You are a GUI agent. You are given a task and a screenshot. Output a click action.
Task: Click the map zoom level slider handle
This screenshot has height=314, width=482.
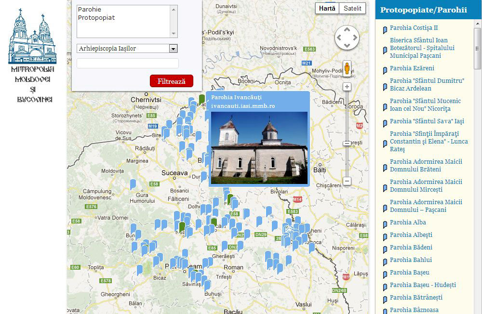[x=347, y=144]
